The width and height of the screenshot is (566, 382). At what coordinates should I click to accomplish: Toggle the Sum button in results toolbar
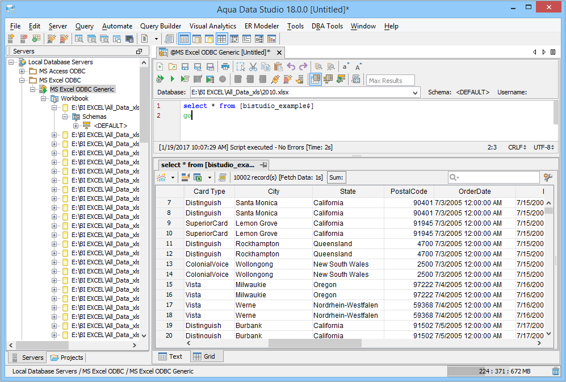tap(336, 177)
